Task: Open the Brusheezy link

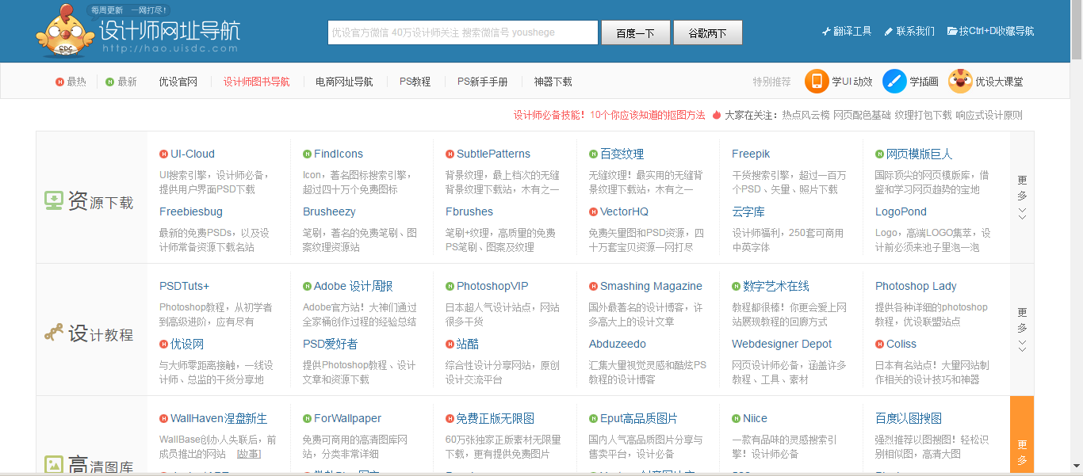Action: click(x=329, y=211)
